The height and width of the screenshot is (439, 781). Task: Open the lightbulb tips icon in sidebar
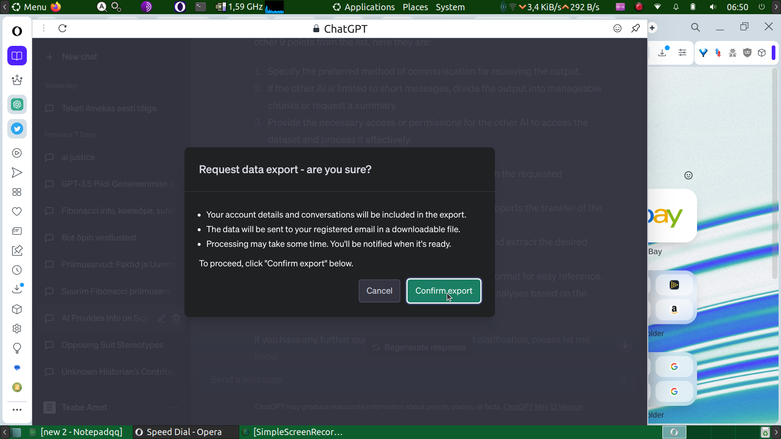tap(17, 348)
